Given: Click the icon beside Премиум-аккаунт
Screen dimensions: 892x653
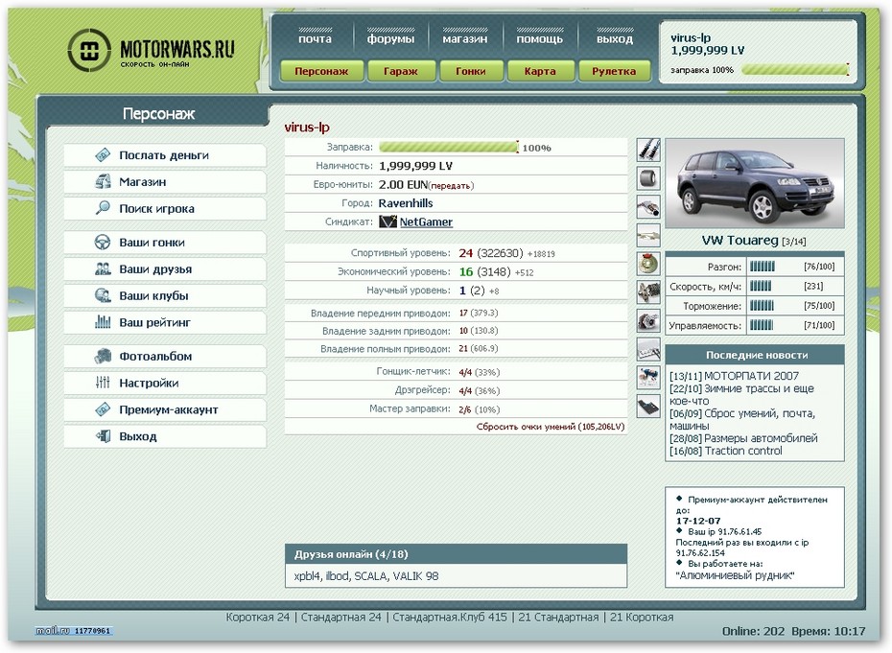Looking at the screenshot, I should [103, 409].
